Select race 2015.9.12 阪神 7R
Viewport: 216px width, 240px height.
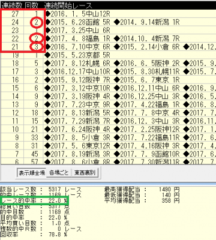78,80
